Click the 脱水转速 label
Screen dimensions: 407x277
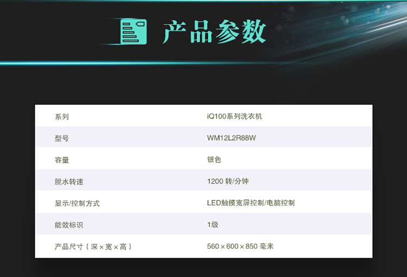[x=69, y=181]
